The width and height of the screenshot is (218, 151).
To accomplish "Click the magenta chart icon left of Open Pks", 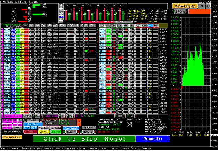I will pyautogui.click(x=2, y=116).
